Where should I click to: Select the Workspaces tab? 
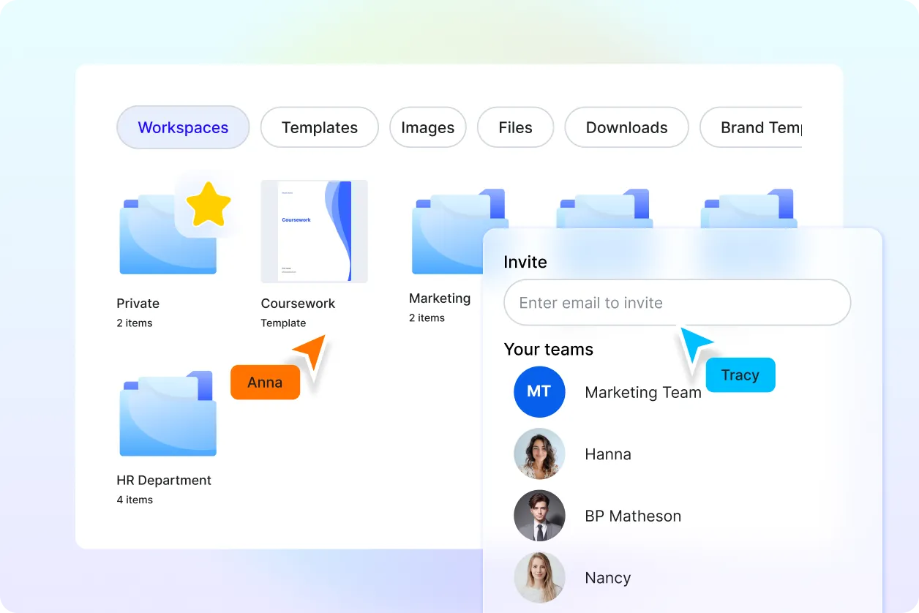[x=183, y=127]
